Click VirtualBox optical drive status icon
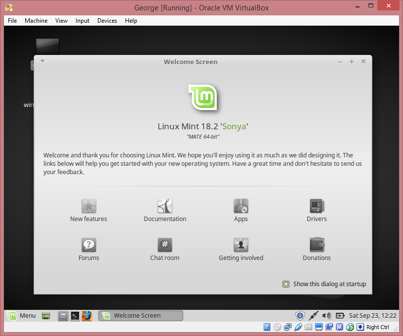403x336 pixels. click(x=278, y=327)
